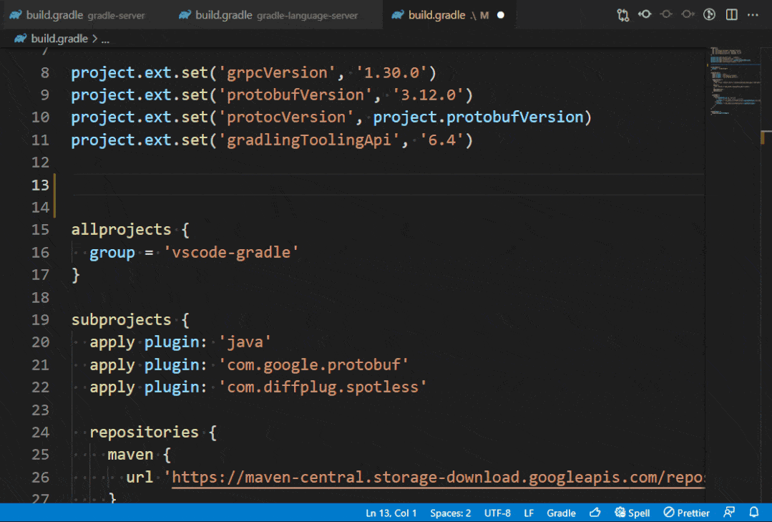Click UTF-8 to change file encoding
The image size is (772, 522).
click(497, 512)
